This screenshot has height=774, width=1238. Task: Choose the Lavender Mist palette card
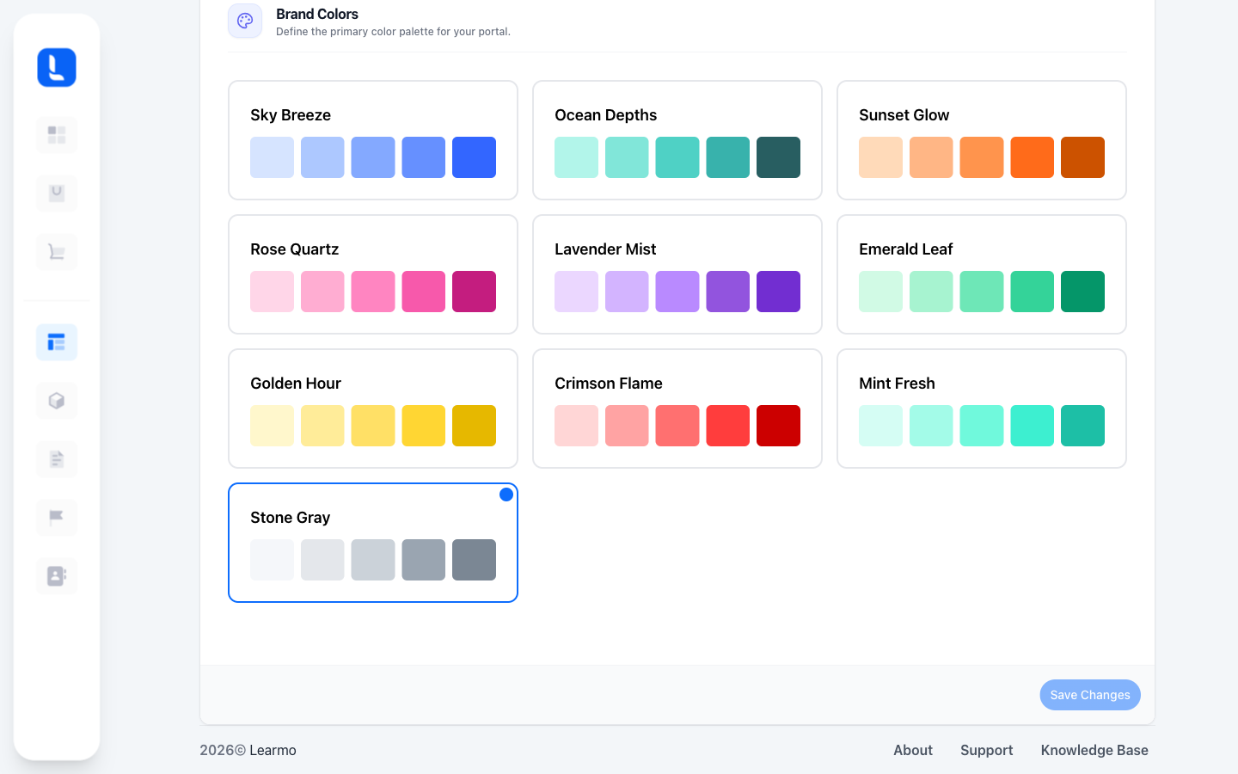click(677, 274)
